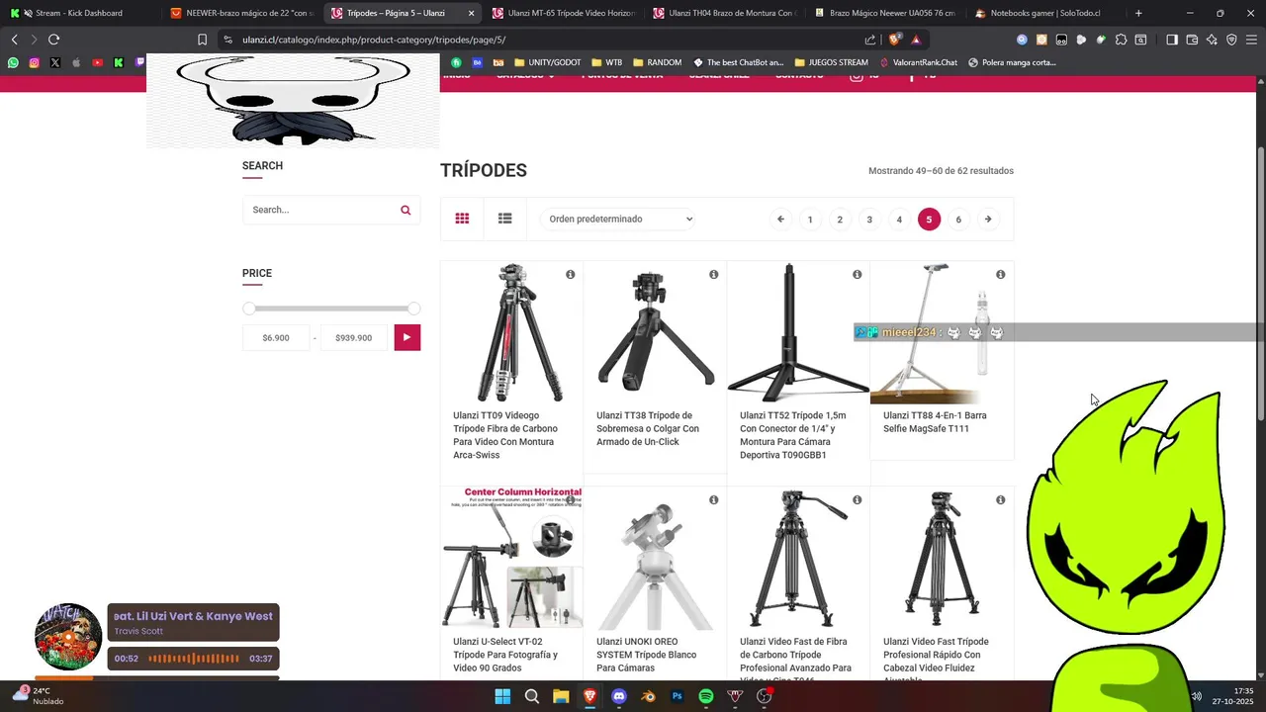
Task: Open Blender from the taskbar
Action: (648, 696)
